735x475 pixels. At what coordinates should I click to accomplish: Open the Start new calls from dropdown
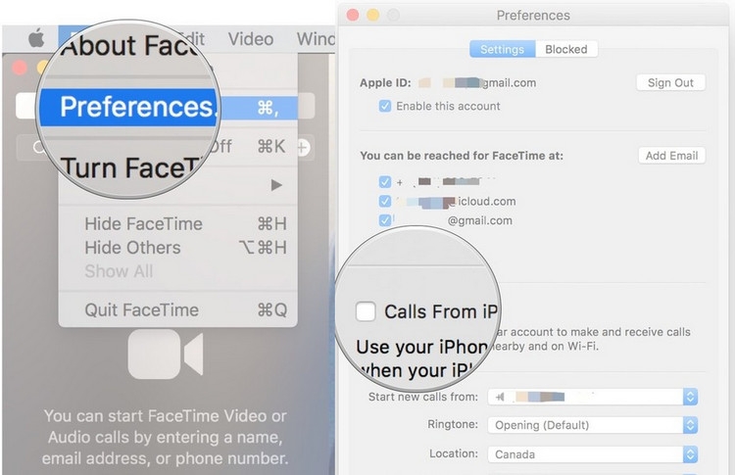(x=593, y=397)
